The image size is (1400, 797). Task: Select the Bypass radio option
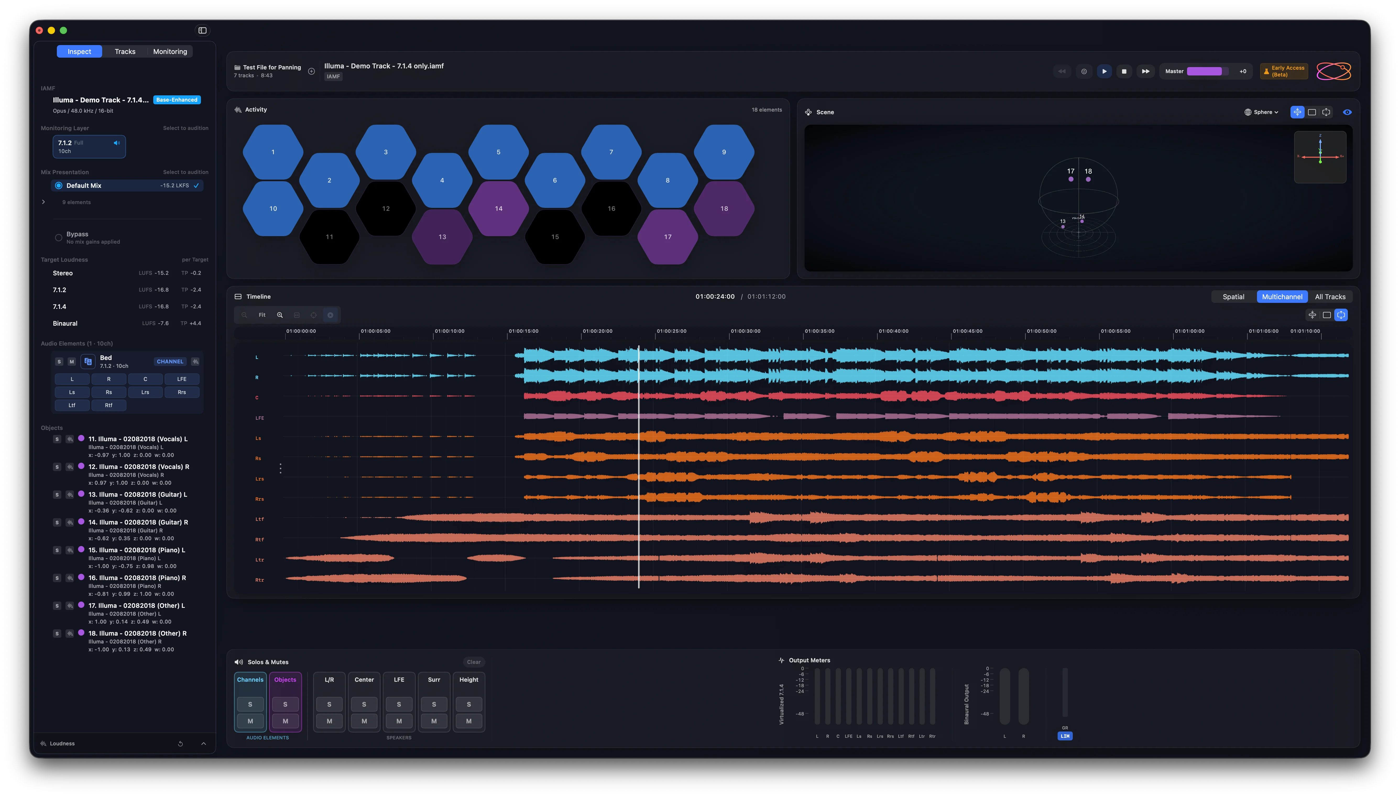[x=59, y=238]
